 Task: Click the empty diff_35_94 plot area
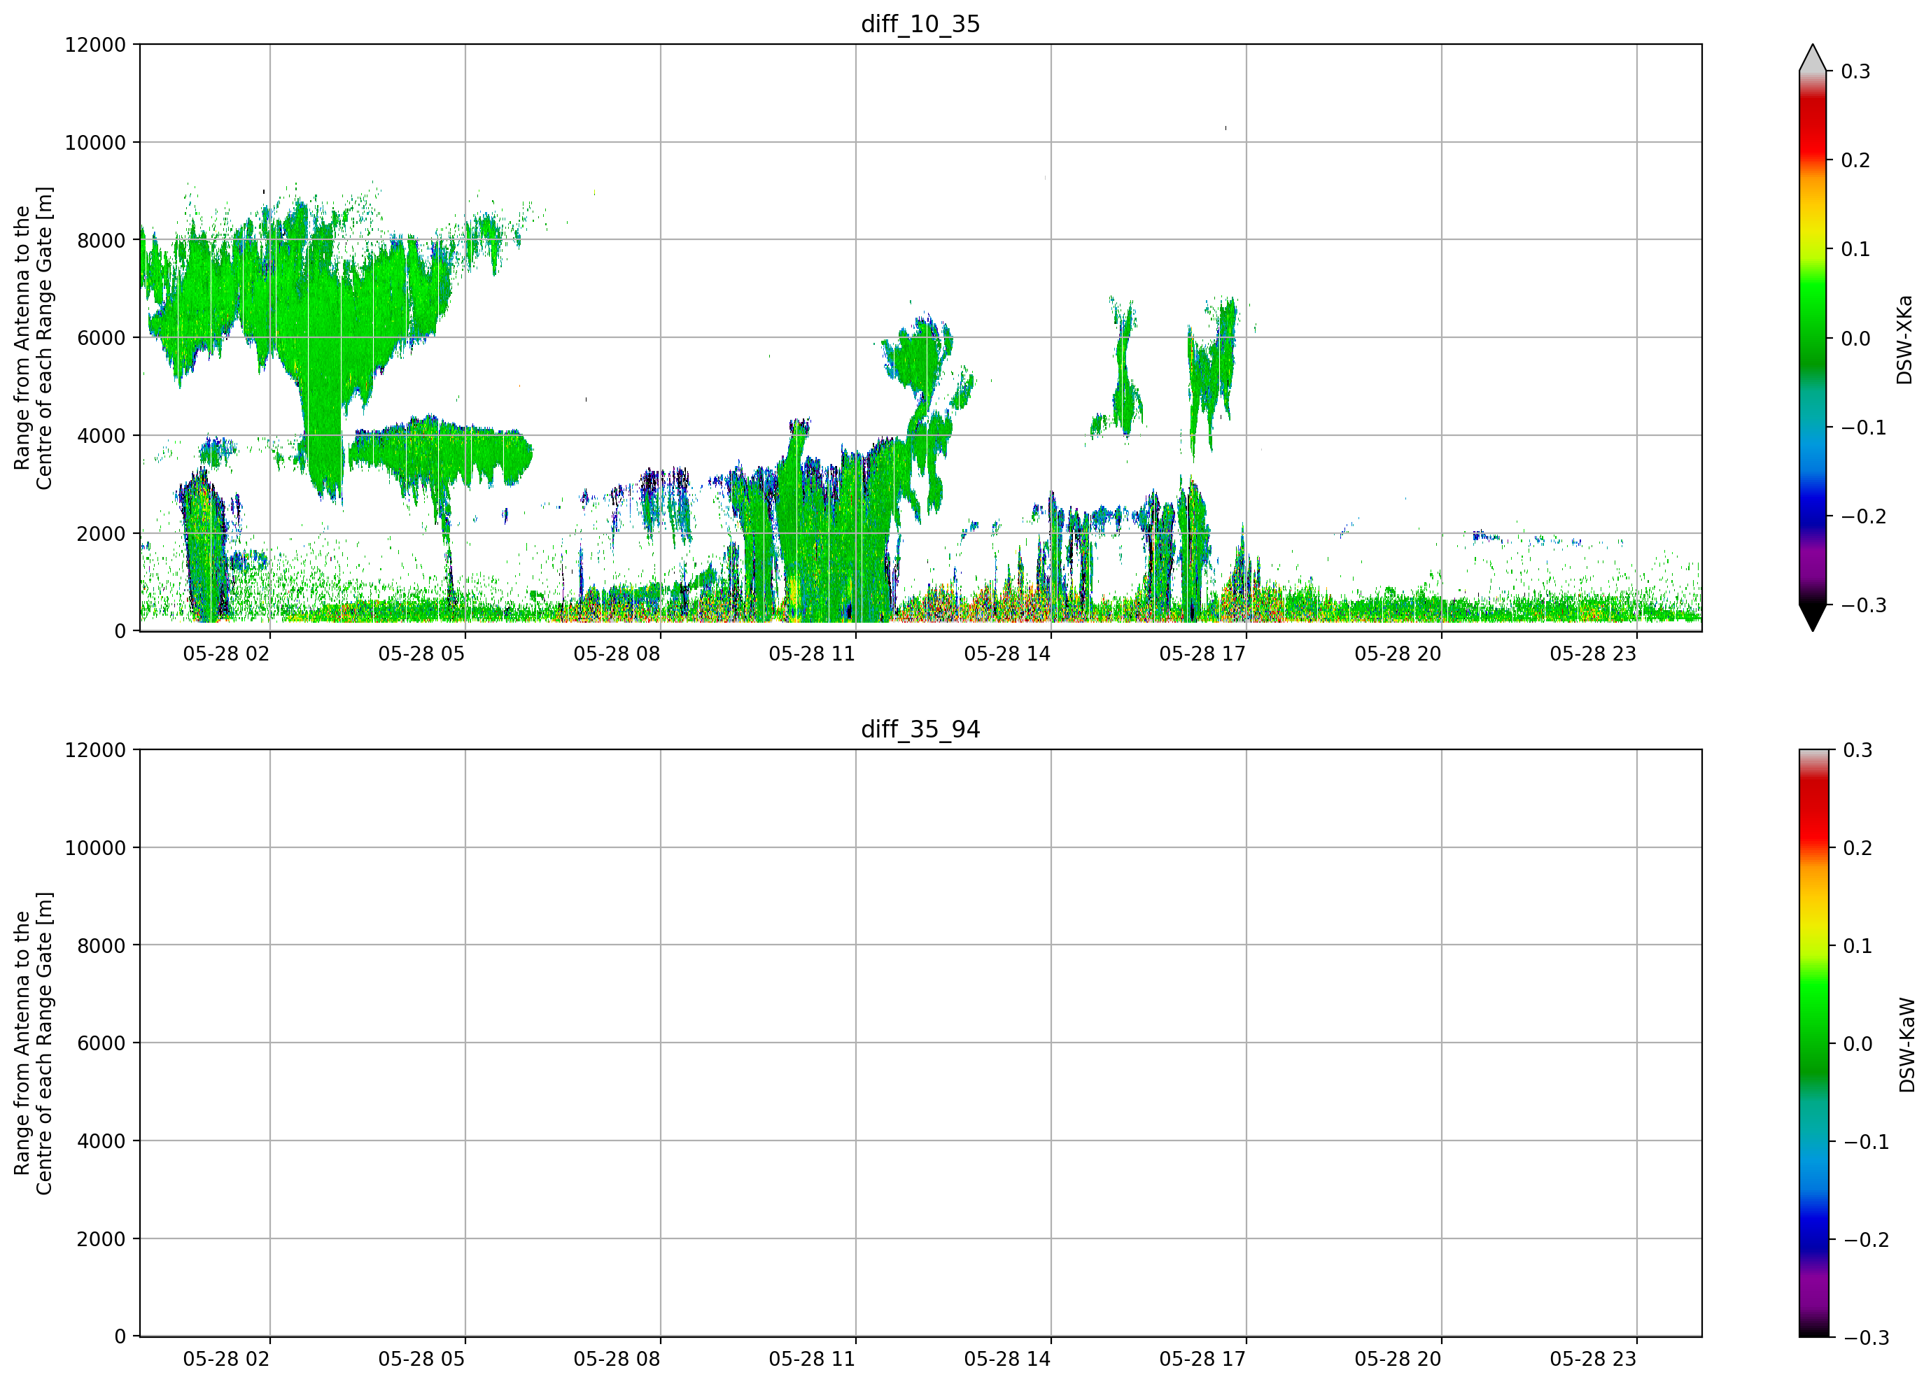click(x=920, y=1043)
